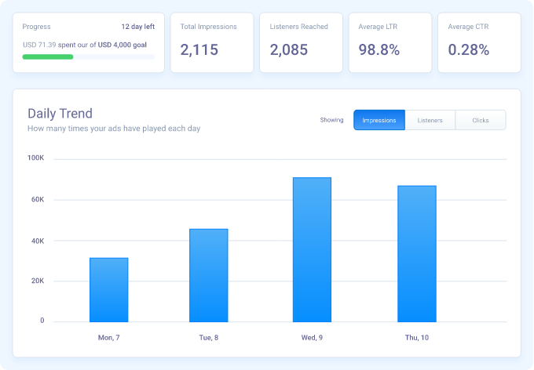Switch chart to Listeners view
This screenshot has width=534, height=370.
[x=430, y=120]
